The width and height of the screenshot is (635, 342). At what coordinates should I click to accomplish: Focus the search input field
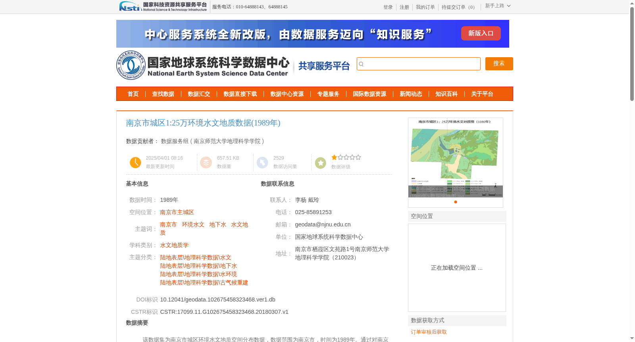[419, 64]
